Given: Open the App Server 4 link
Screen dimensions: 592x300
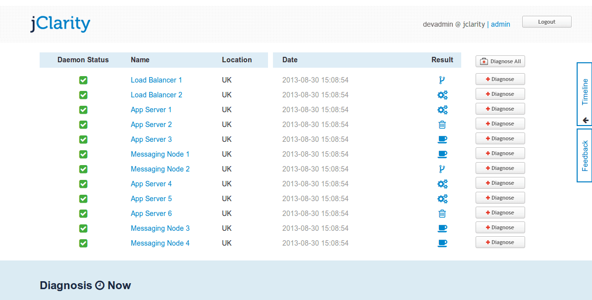Looking at the screenshot, I should [151, 184].
